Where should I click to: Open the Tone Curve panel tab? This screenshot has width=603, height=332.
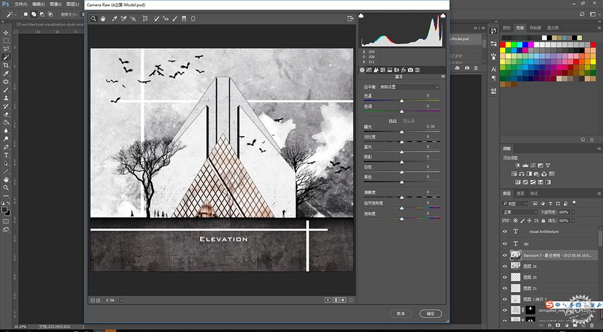pos(369,70)
